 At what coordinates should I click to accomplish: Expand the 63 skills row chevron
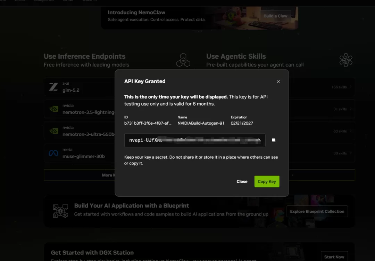pos(351,131)
